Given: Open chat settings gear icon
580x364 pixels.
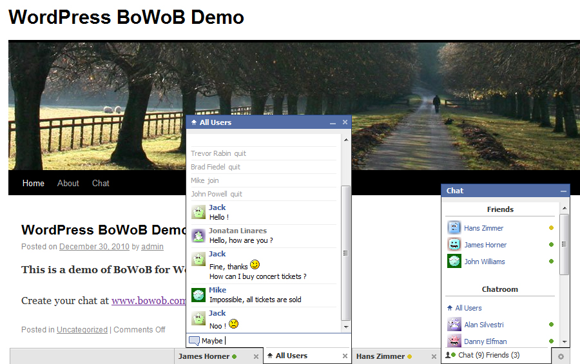Looking at the screenshot, I should [561, 357].
